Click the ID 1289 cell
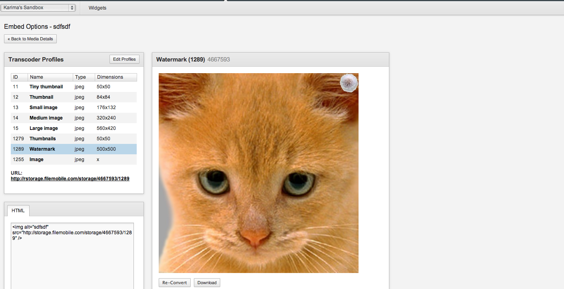The image size is (564, 289). (x=18, y=149)
